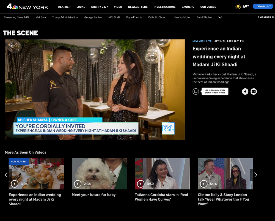
Task: Click the Watch 24/7 button
Action: click(x=263, y=6)
